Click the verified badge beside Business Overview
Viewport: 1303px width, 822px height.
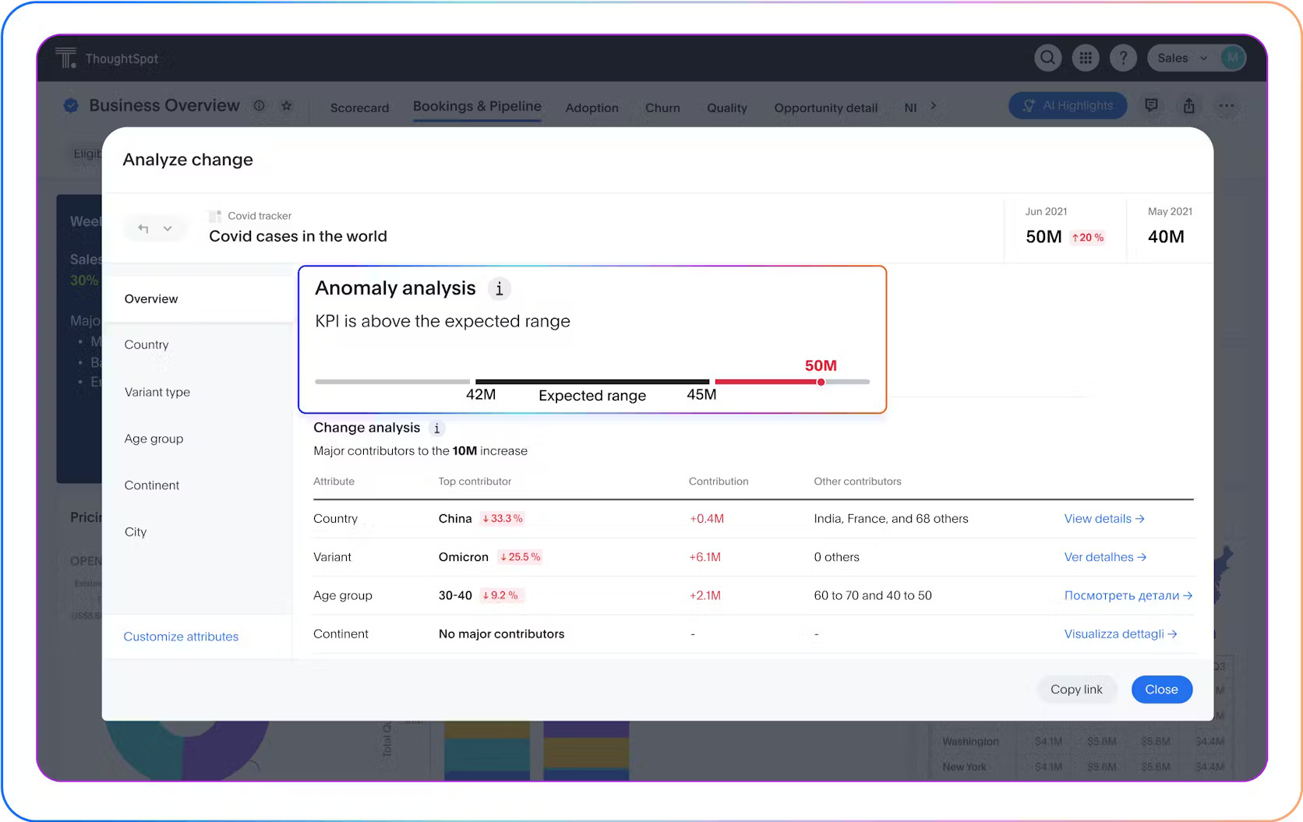pyautogui.click(x=71, y=106)
